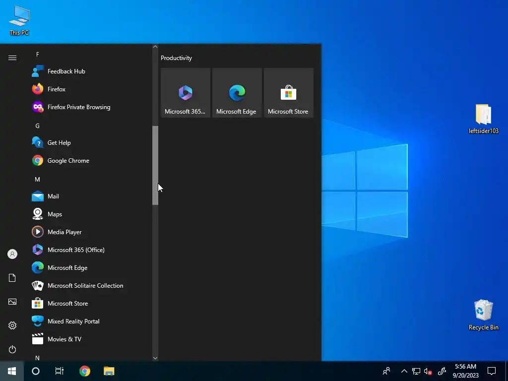Viewport: 508px width, 381px height.
Task: Open network status in the system tray
Action: [416, 371]
